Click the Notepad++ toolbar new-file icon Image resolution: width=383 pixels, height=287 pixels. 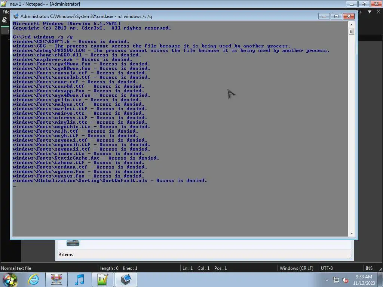pyautogui.click(x=4, y=20)
